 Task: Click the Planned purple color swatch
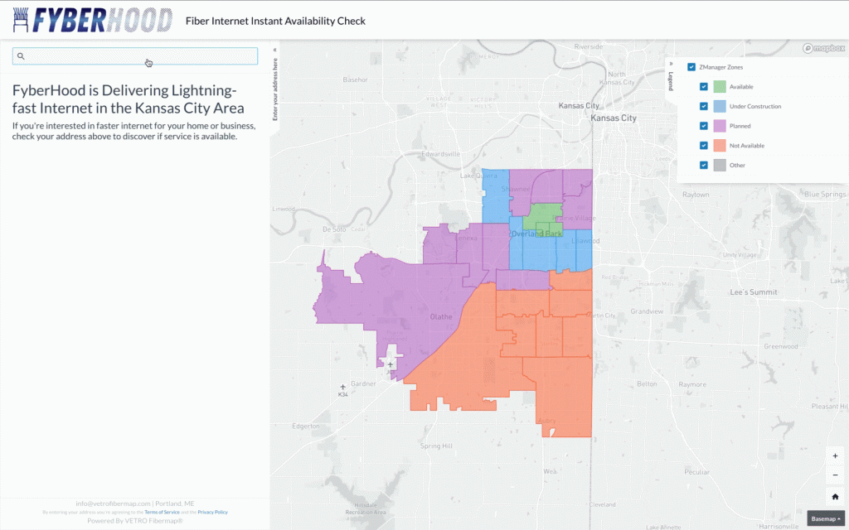720,126
